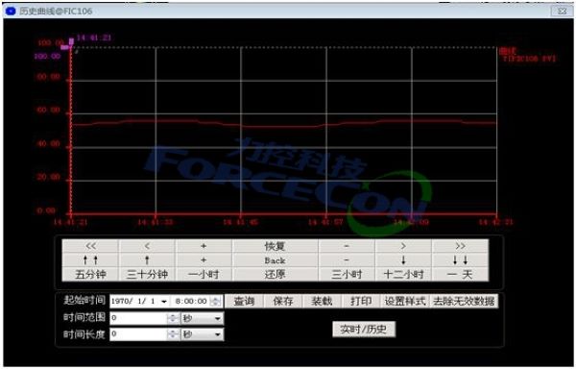This screenshot has width=576, height=369.
Task: Open the 起始时间 date dropdown
Action: click(x=164, y=302)
